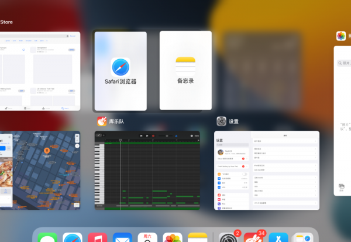This screenshot has width=351, height=242.
Task: Tap the orange restaurant pin in Maps
Action: pos(47,151)
